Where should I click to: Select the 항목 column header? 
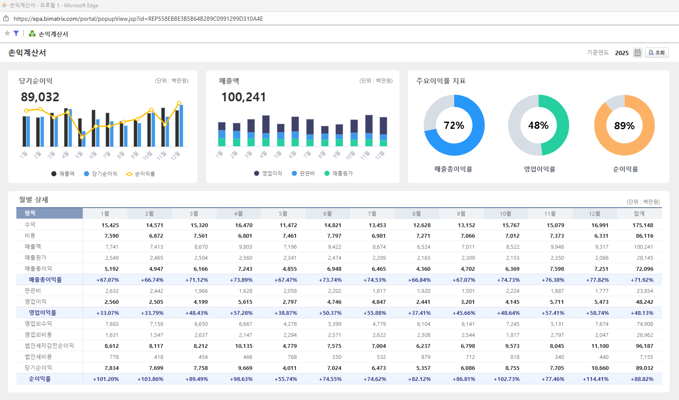[49, 213]
